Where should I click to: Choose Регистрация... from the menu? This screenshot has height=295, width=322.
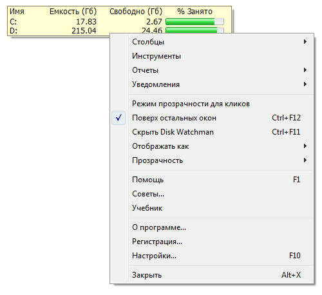coord(157,242)
